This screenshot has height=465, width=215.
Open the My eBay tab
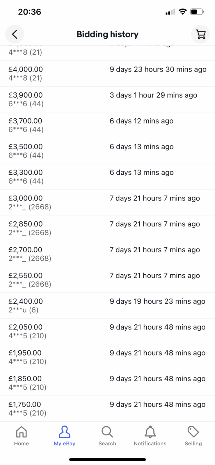(65, 436)
